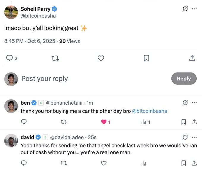Viewport: 202px width, 170px height.
Task: Click the Grok icon on main post
Action: click(x=185, y=9)
